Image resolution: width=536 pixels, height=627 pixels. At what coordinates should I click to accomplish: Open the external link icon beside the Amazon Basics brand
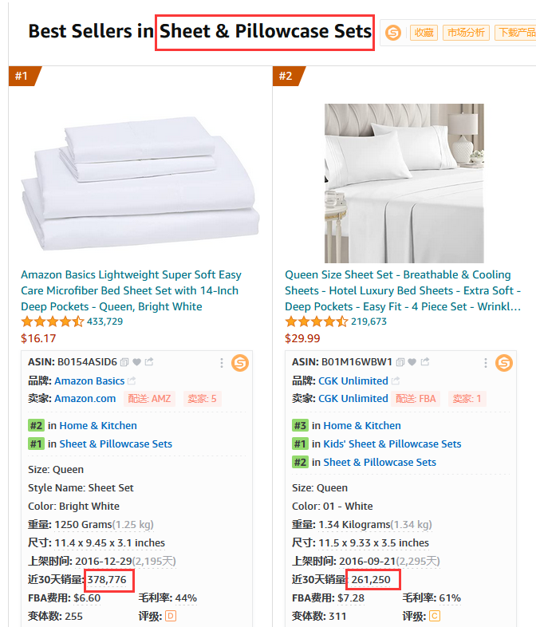click(x=132, y=381)
